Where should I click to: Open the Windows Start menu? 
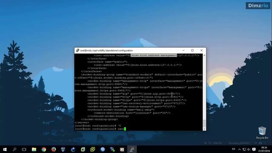point(5,149)
